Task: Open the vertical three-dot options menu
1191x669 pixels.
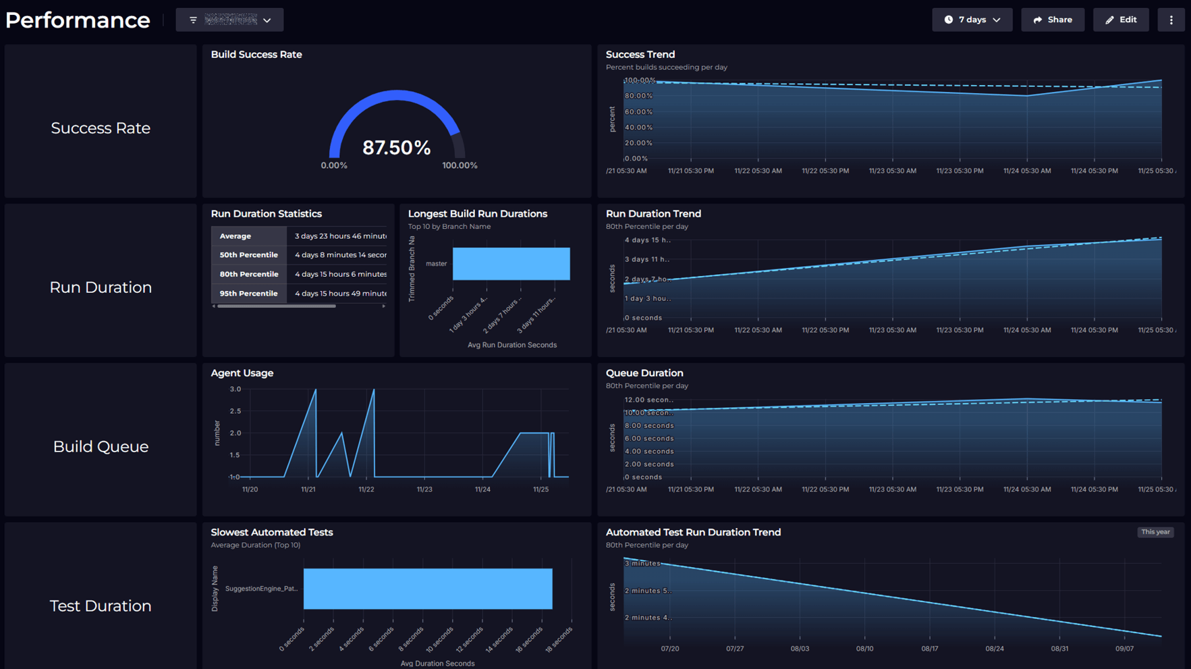Action: point(1171,20)
